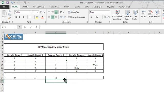Select the cell containing TRUE
Viewport: 164px width, 92px height.
[77, 68]
